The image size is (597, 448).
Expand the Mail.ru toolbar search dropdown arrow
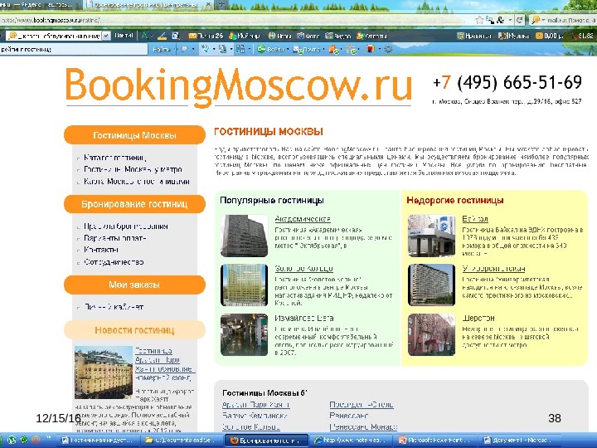pos(106,36)
